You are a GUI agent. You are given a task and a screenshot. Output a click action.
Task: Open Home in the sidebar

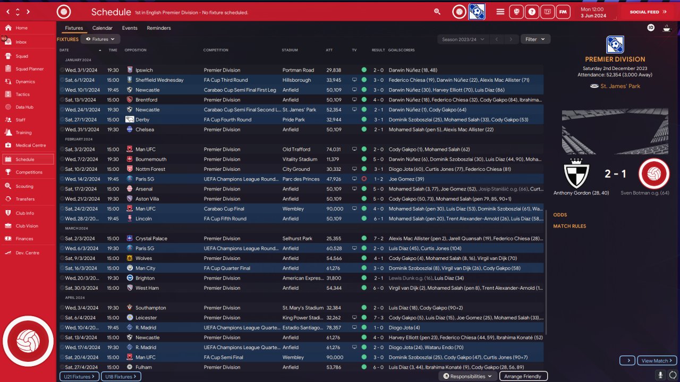pos(28,28)
